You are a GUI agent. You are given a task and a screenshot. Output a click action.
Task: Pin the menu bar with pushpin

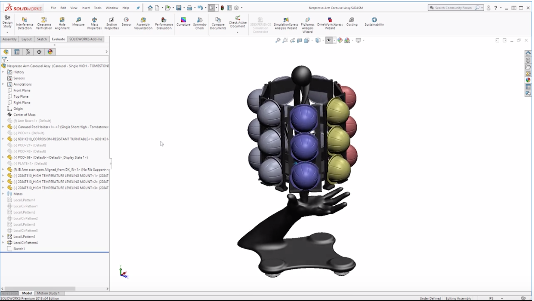pos(138,8)
